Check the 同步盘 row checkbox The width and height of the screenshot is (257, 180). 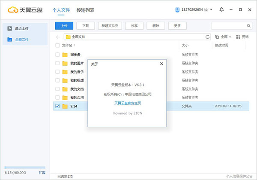(x=57, y=55)
